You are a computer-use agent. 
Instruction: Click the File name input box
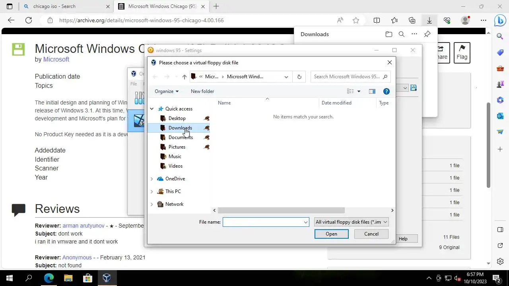263,222
